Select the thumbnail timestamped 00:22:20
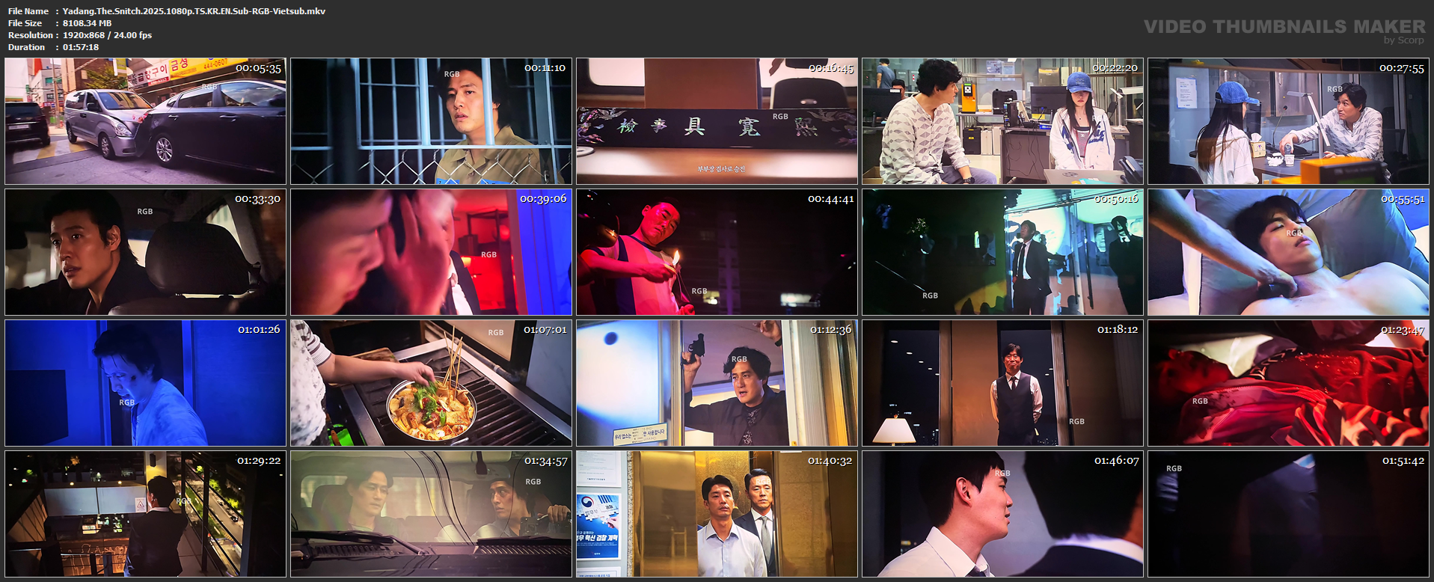Image resolution: width=1434 pixels, height=582 pixels. click(1002, 121)
